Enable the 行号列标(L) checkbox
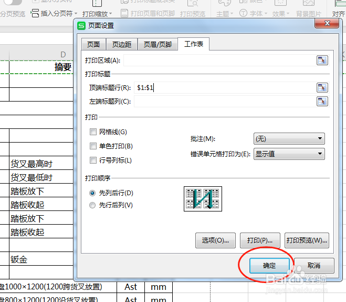 tap(93, 160)
